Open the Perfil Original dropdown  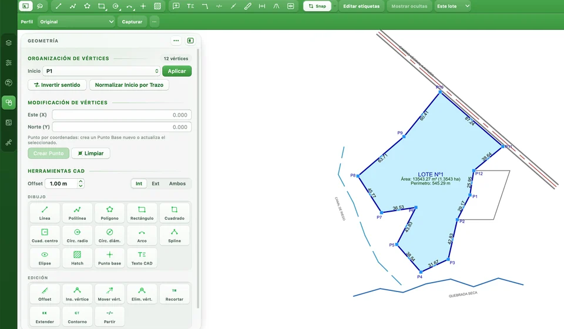[x=76, y=22]
